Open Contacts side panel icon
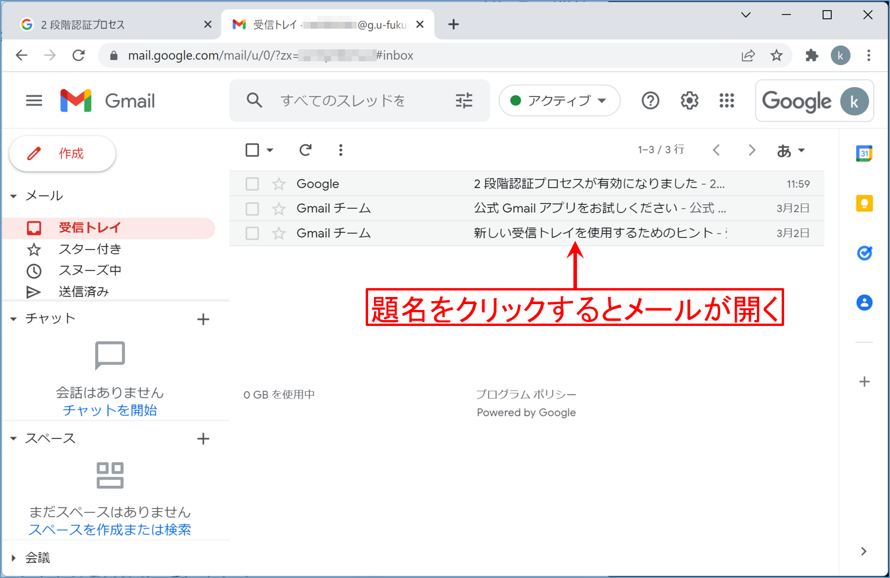The image size is (890, 578). [x=865, y=303]
